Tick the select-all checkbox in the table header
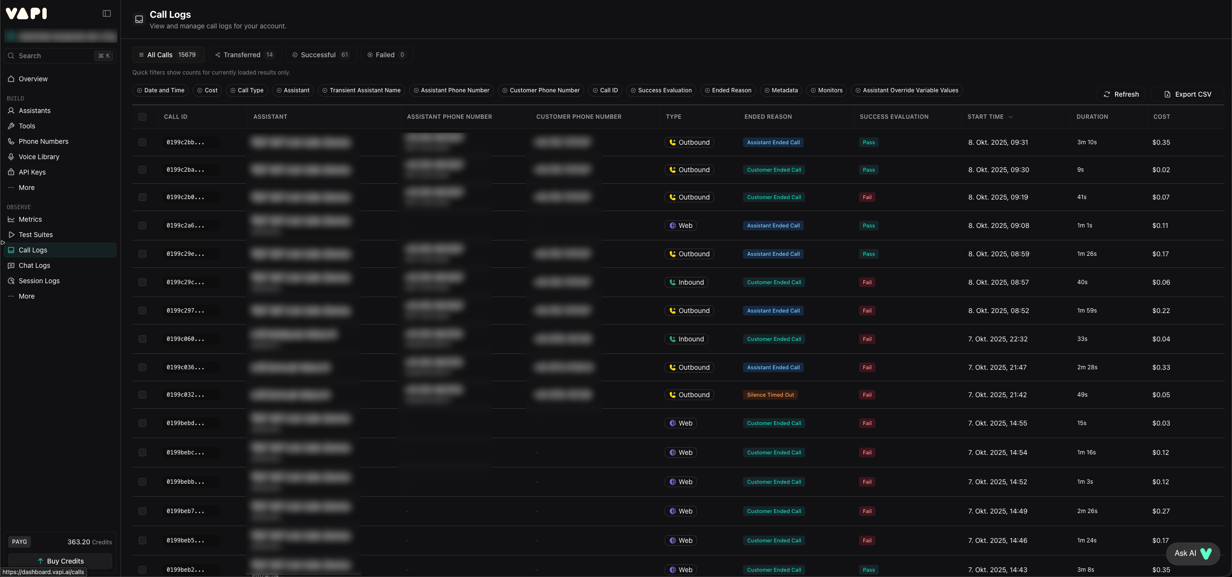Viewport: 1232px width, 577px height. 142,117
